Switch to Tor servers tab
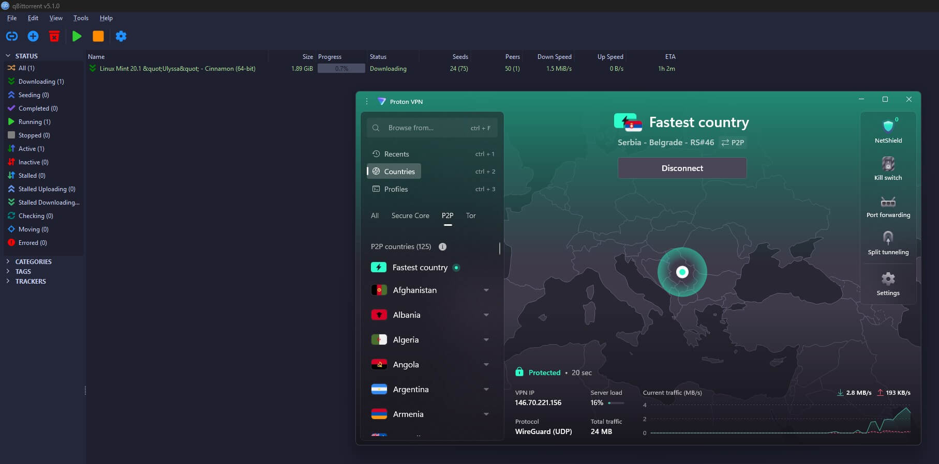939x464 pixels. tap(471, 215)
